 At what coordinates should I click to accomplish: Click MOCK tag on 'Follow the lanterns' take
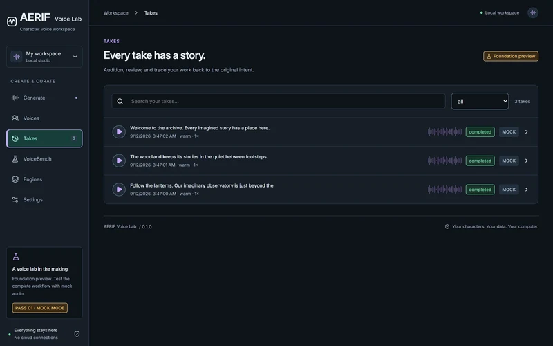pyautogui.click(x=509, y=190)
